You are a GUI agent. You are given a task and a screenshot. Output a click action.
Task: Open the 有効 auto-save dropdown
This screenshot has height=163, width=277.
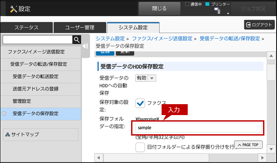(146, 78)
